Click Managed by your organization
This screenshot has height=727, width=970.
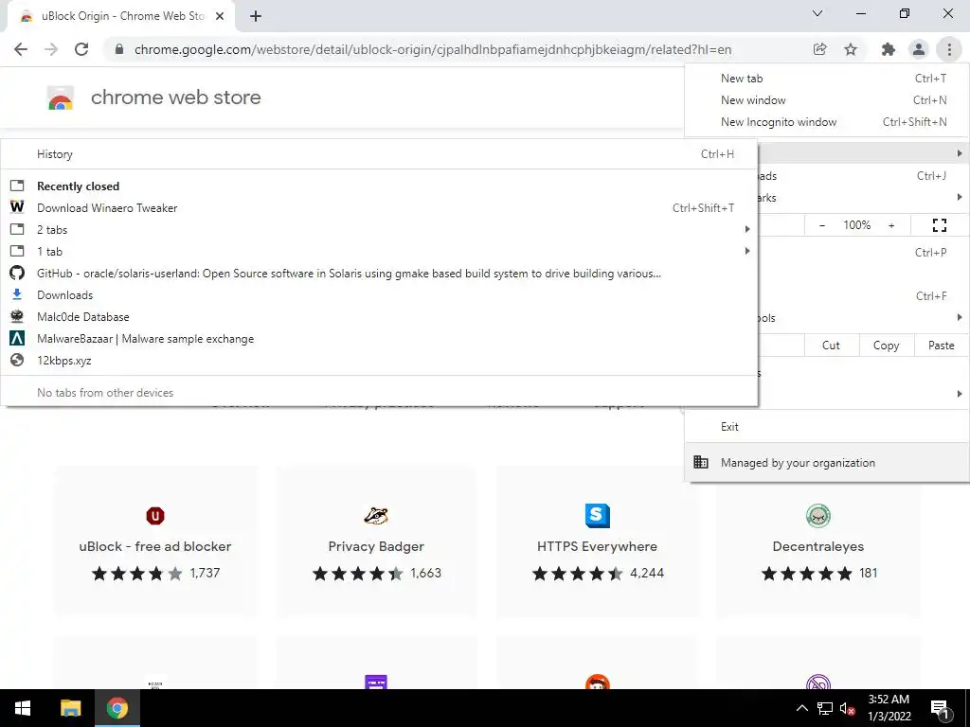click(x=826, y=462)
